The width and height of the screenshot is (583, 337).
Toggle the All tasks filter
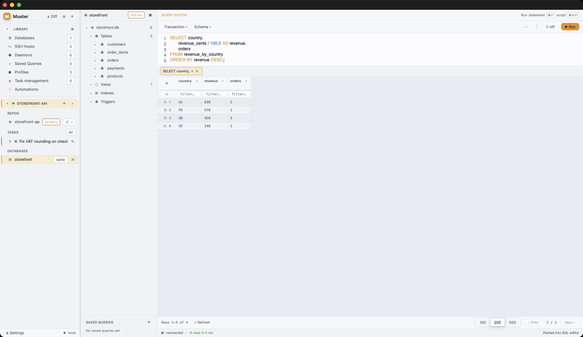[x=71, y=132]
